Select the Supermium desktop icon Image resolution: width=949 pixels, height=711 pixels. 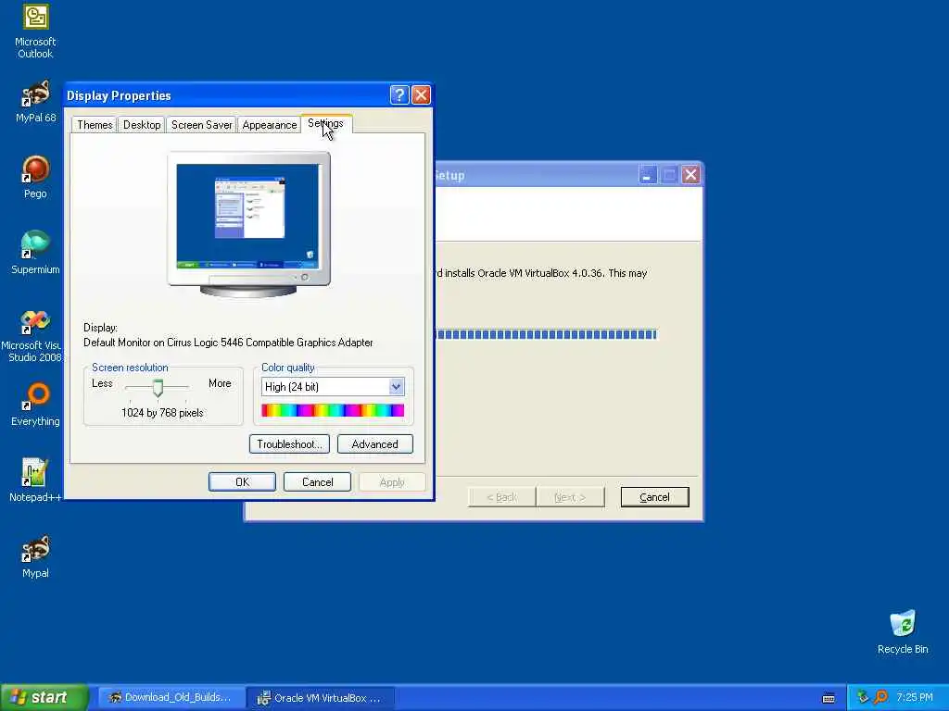pos(36,253)
